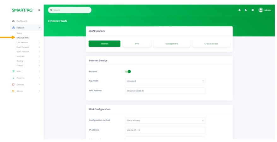Select the Internet WAN service tab
Image resolution: width=277 pixels, height=142 pixels.
click(x=104, y=44)
